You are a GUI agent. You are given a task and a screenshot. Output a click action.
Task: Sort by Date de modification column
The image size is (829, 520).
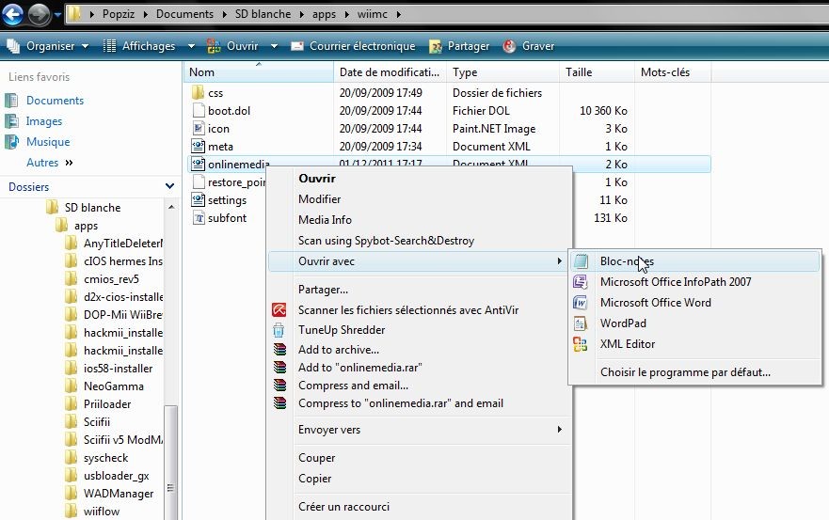pos(390,72)
